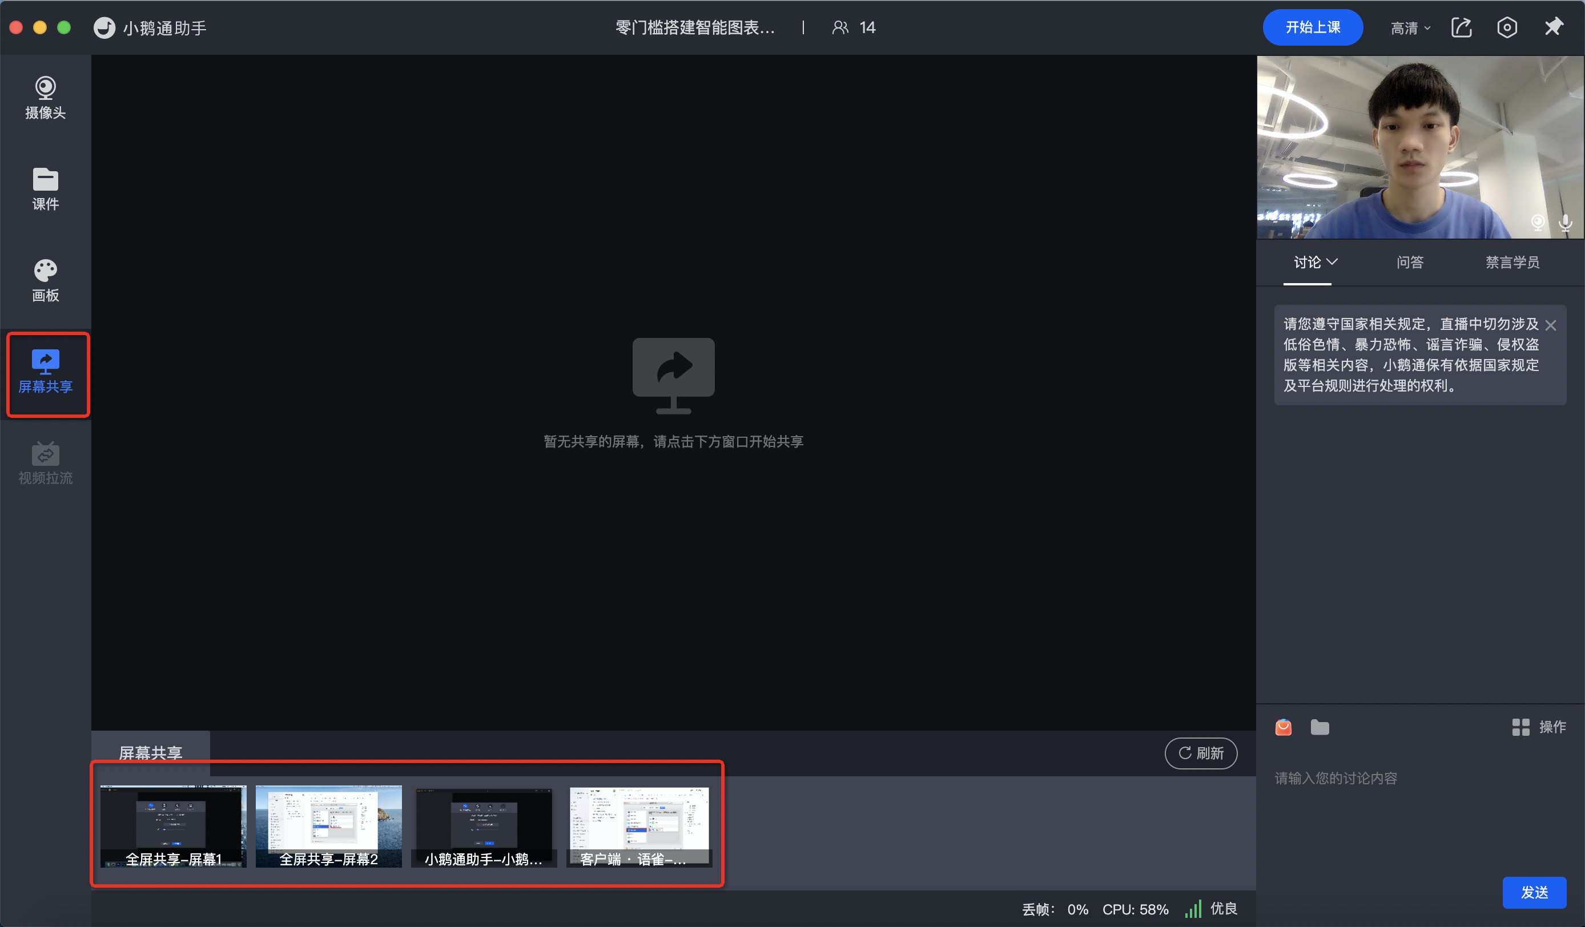Open the 课件 courseware folder
The width and height of the screenshot is (1585, 927).
pos(45,189)
